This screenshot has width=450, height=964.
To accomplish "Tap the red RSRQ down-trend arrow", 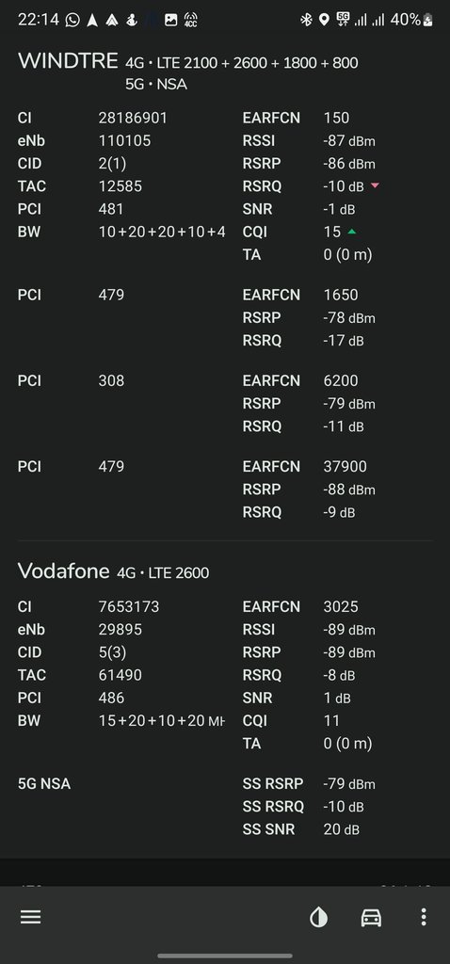I will click(375, 185).
